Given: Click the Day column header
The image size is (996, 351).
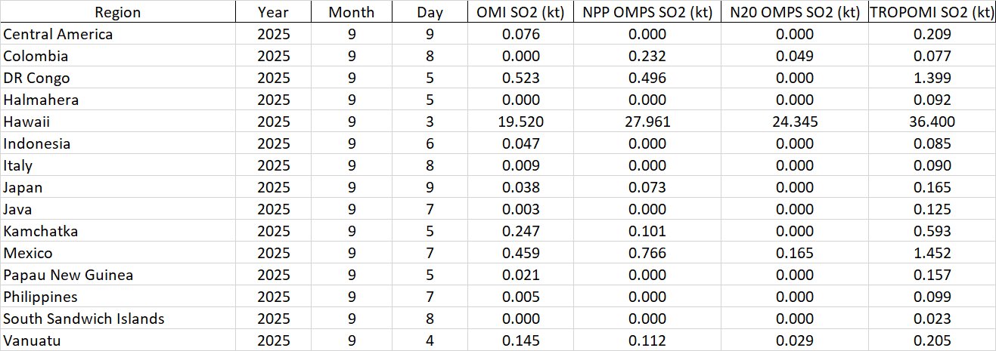Looking at the screenshot, I should click(430, 12).
